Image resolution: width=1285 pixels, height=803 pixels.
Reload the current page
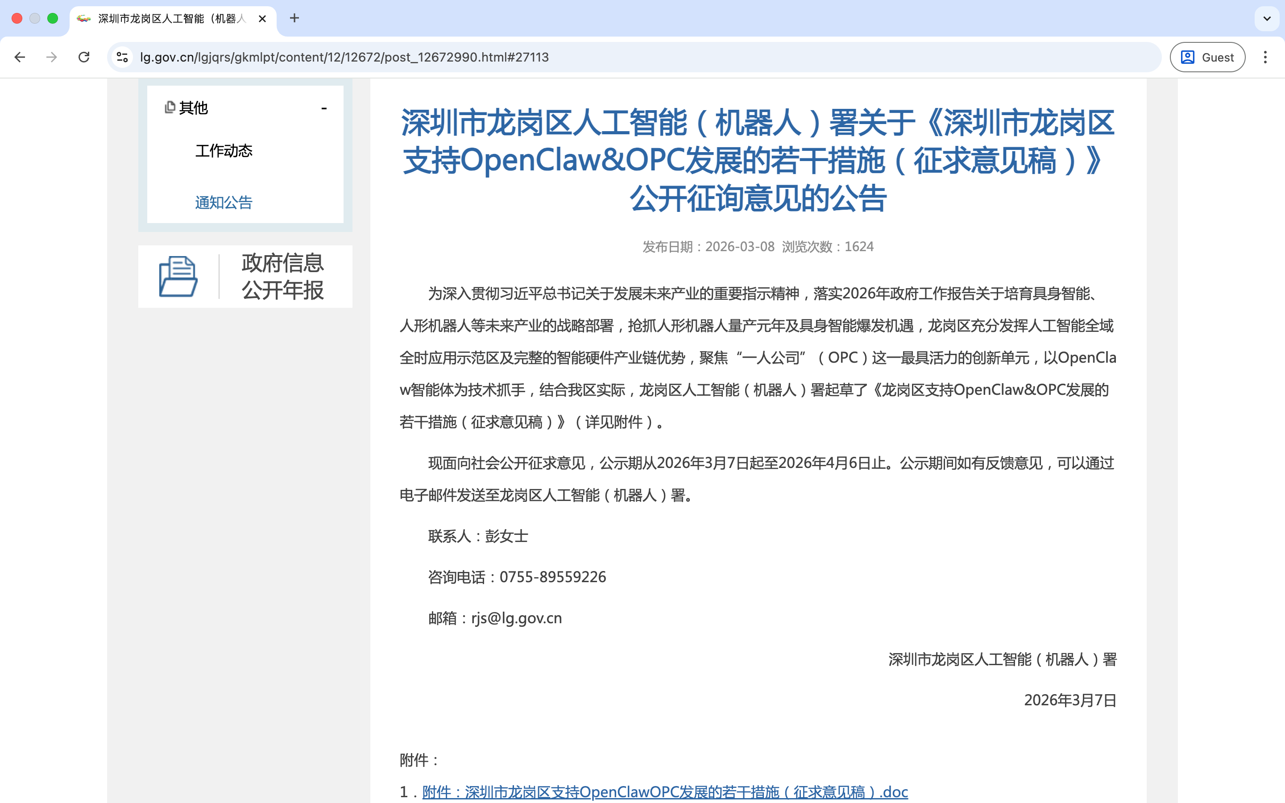(84, 58)
